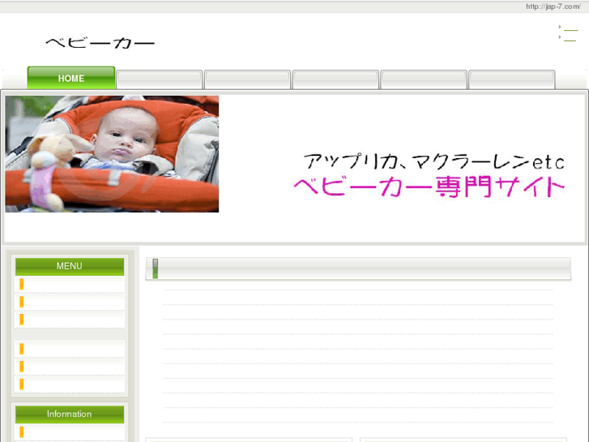Click the baby in stroller banner photo
Screen dimensions: 589x442
pos(112,154)
